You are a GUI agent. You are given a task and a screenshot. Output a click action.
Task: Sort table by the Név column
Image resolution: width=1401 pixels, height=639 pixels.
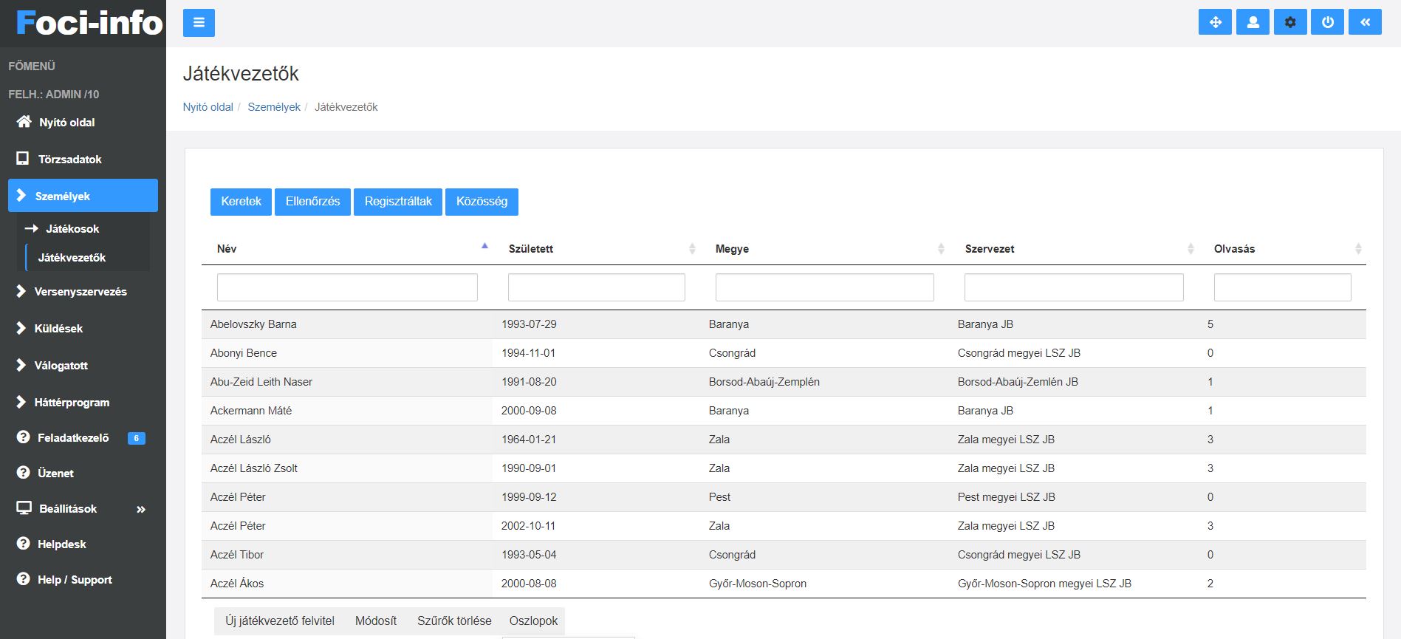[x=347, y=249]
